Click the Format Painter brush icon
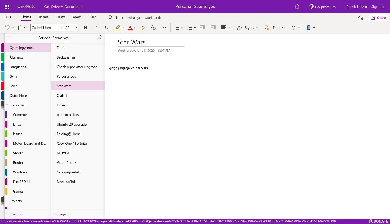The width and height of the screenshot is (390, 224). (143, 27)
